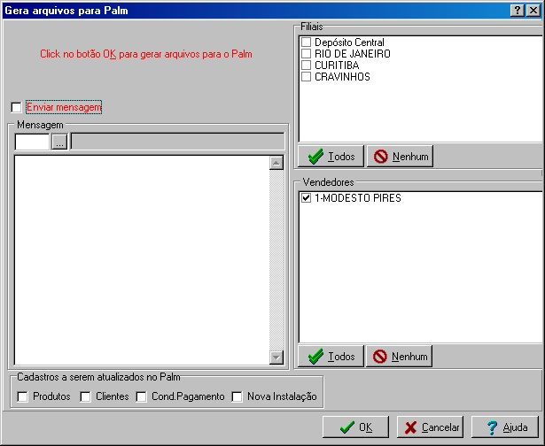545x446 pixels.
Task: Check the CURITIBA branch
Action: (306, 65)
